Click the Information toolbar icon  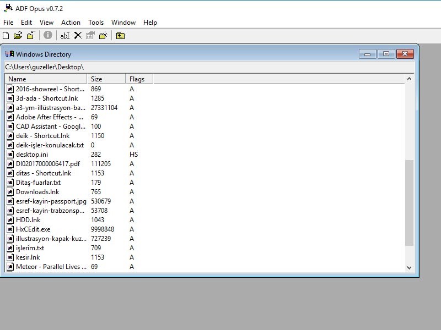click(x=48, y=35)
